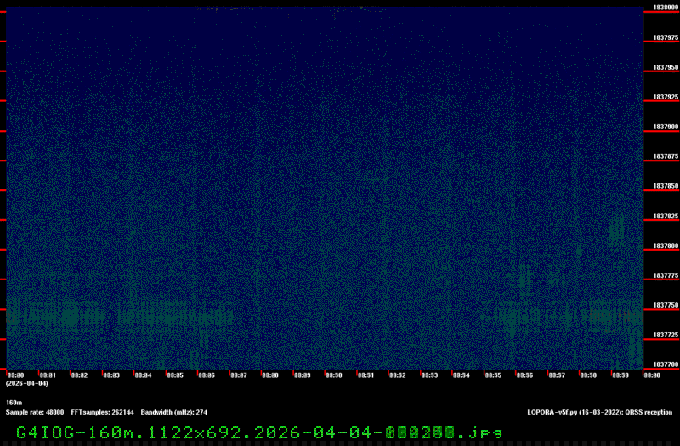Viewport: 680px width, 446px height.
Task: Click the FFTsamples: 262144 value
Action: coord(102,412)
